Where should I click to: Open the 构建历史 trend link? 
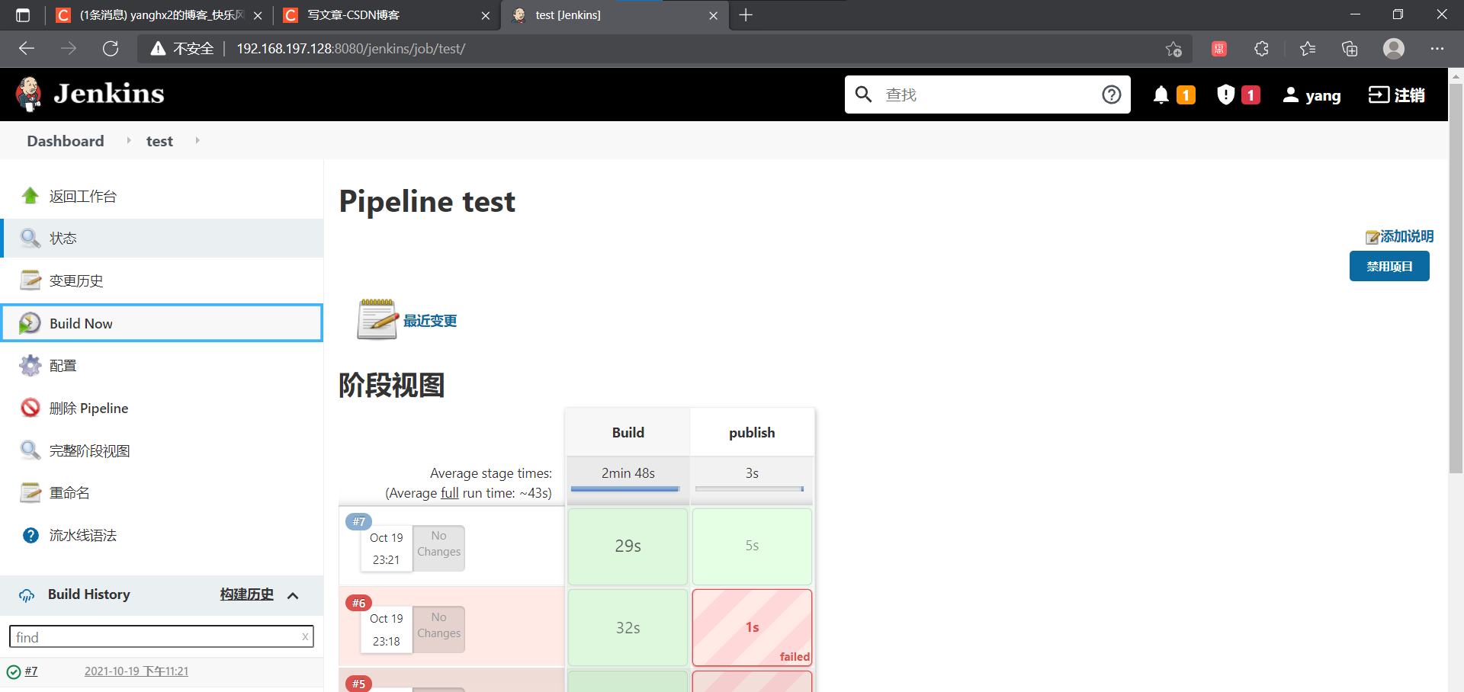246,594
